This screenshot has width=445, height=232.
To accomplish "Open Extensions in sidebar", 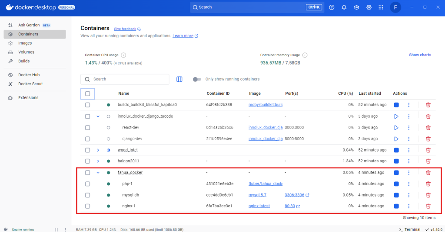I will coord(35,98).
